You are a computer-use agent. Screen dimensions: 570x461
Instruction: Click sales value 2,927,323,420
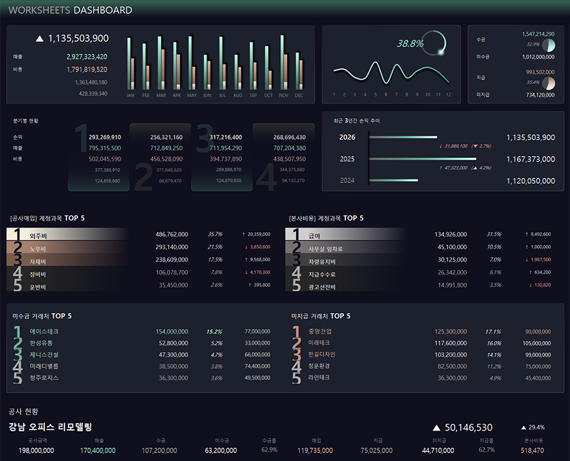[87, 57]
